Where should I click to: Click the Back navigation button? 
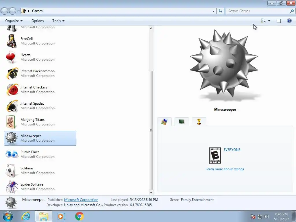tap(5, 11)
